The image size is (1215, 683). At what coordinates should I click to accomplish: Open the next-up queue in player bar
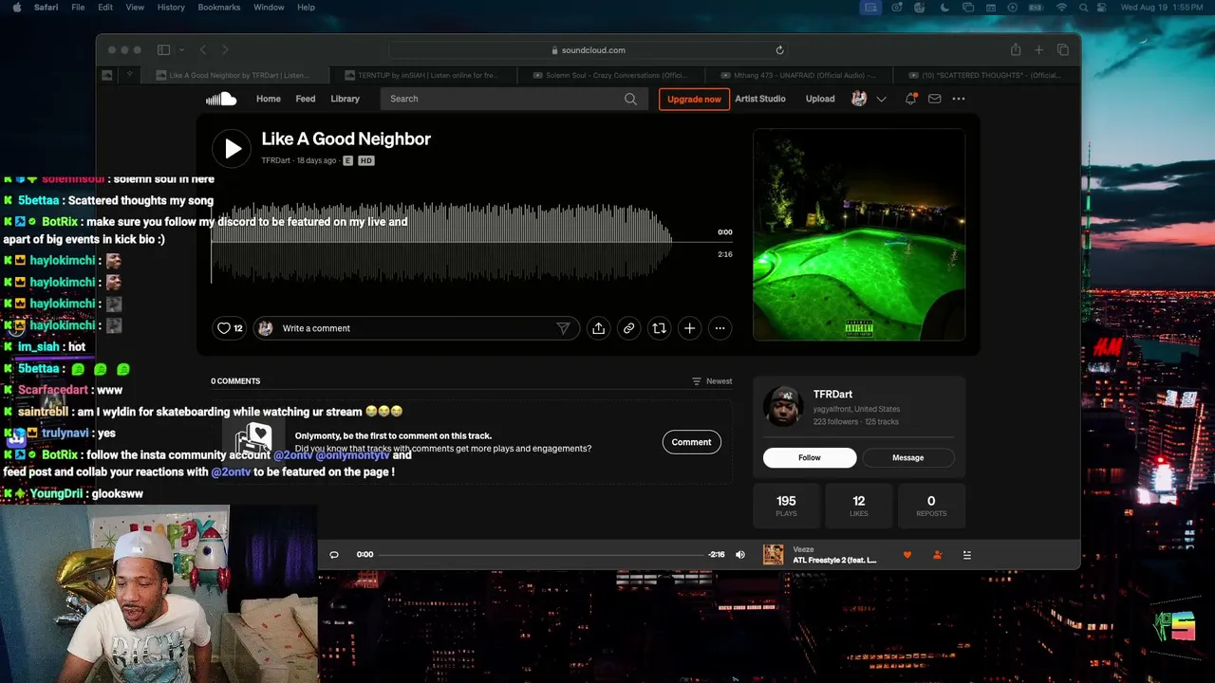pos(967,555)
